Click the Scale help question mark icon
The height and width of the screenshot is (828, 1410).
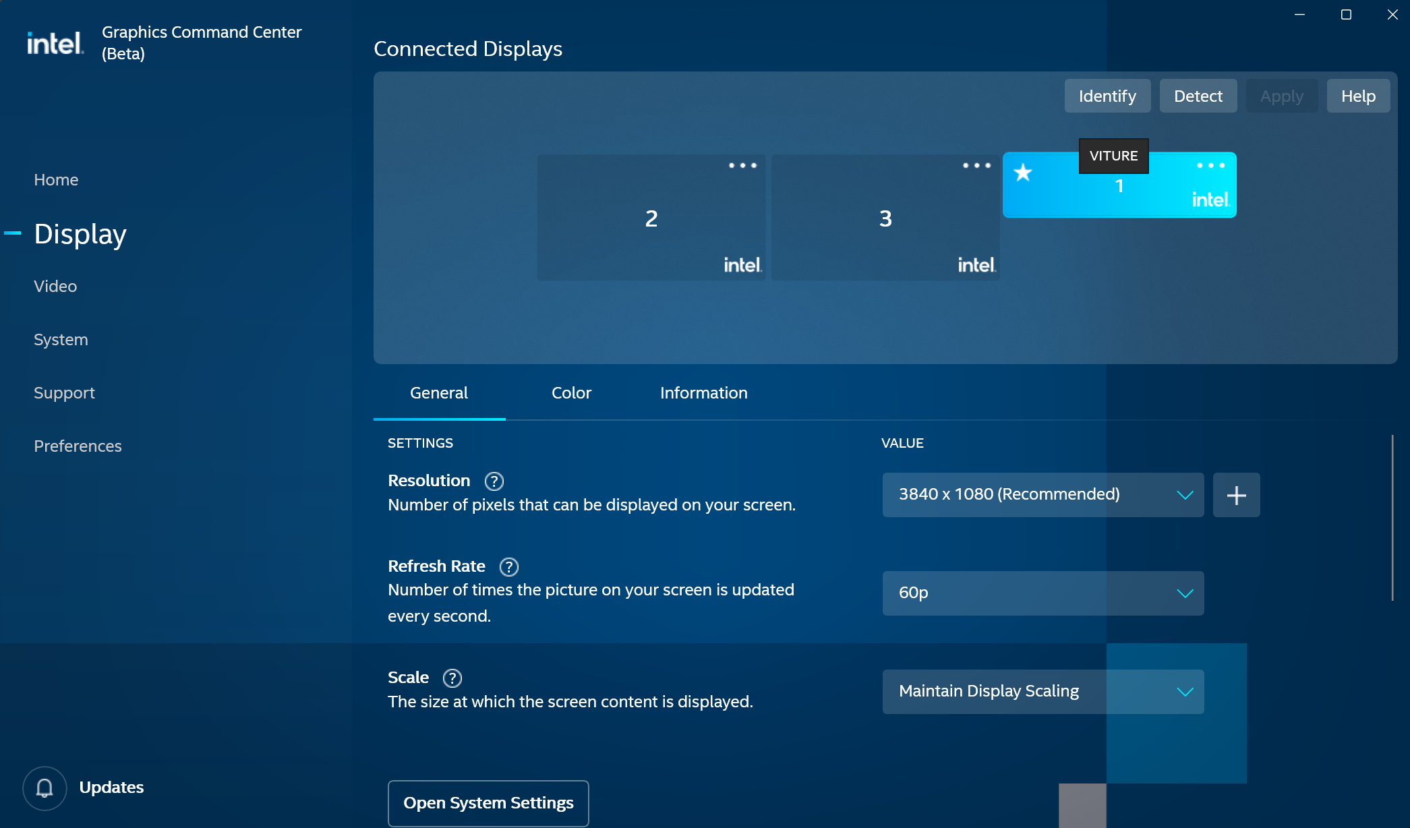452,678
